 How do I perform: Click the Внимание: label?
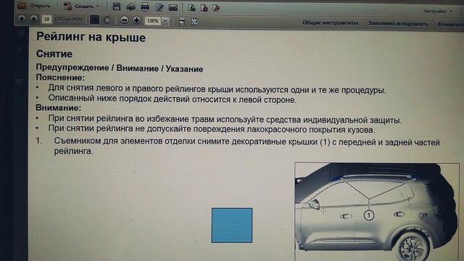click(x=58, y=108)
